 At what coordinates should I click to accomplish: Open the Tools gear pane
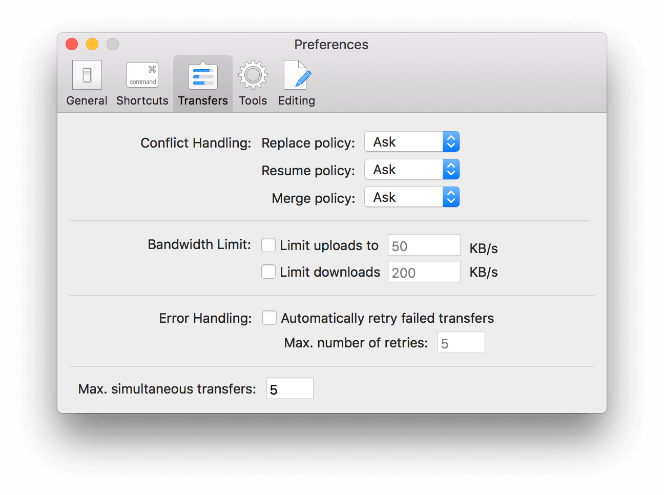click(253, 83)
